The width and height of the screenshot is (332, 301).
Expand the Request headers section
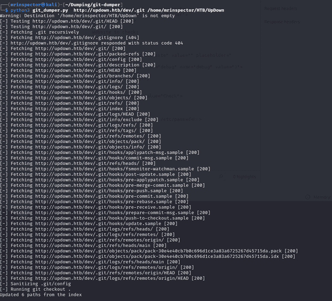point(282,9)
